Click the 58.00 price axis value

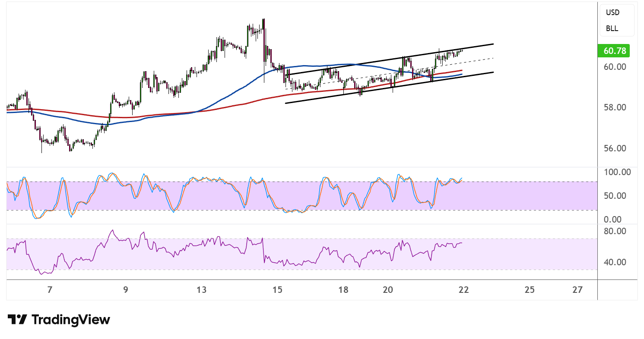(x=615, y=107)
